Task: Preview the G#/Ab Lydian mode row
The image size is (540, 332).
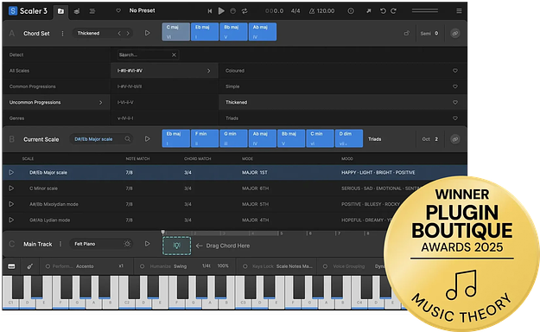Action: point(11,220)
